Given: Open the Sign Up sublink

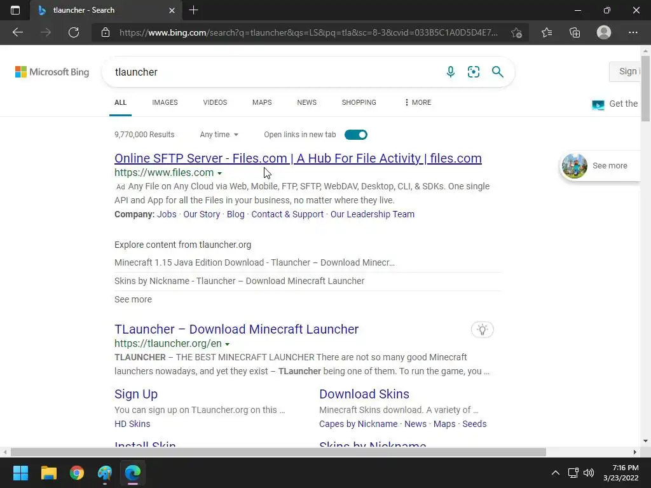Looking at the screenshot, I should (x=136, y=394).
